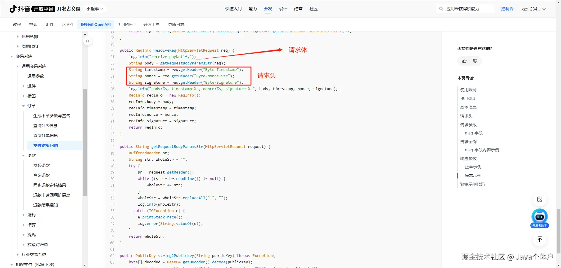Viewport: 561px width, 268px height.
Task: Expand the 周期代扣 tree node
Action: pyautogui.click(x=18, y=46)
